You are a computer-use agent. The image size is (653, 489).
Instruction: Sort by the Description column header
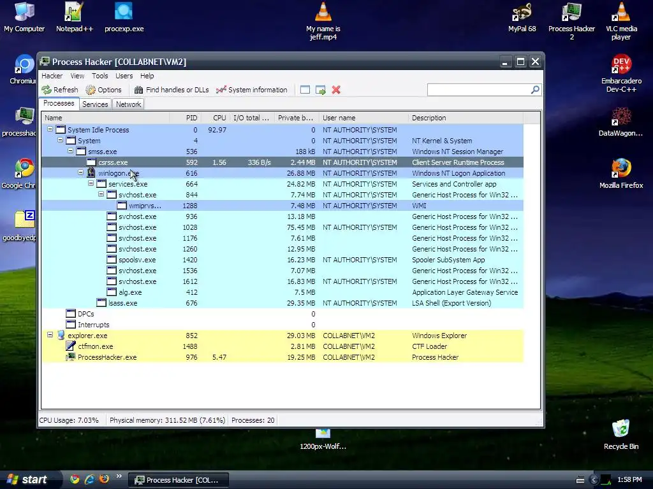pyautogui.click(x=466, y=118)
